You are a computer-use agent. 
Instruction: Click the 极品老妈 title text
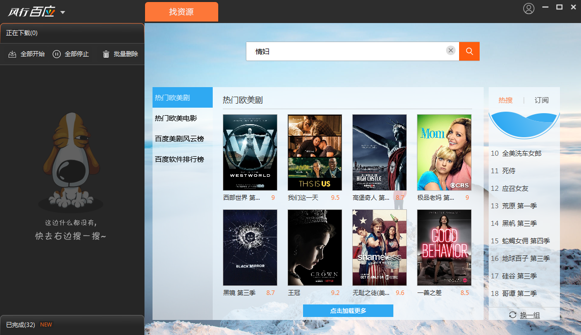tap(435, 198)
